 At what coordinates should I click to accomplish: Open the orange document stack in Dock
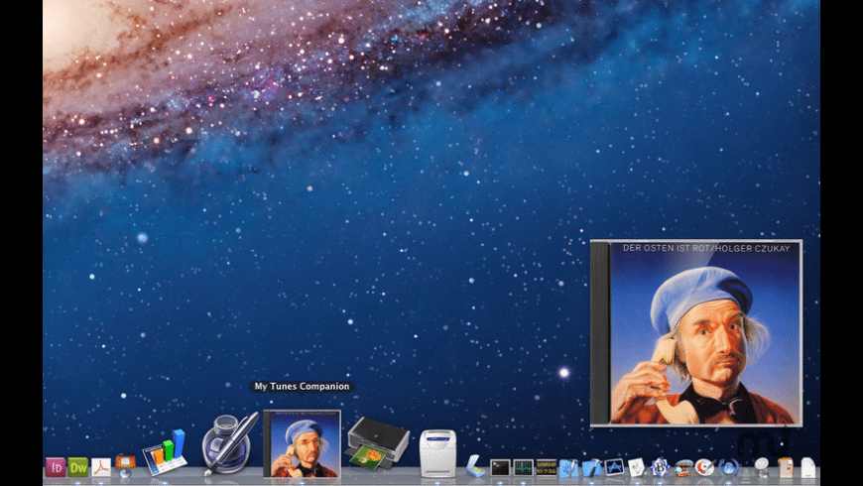(786, 467)
